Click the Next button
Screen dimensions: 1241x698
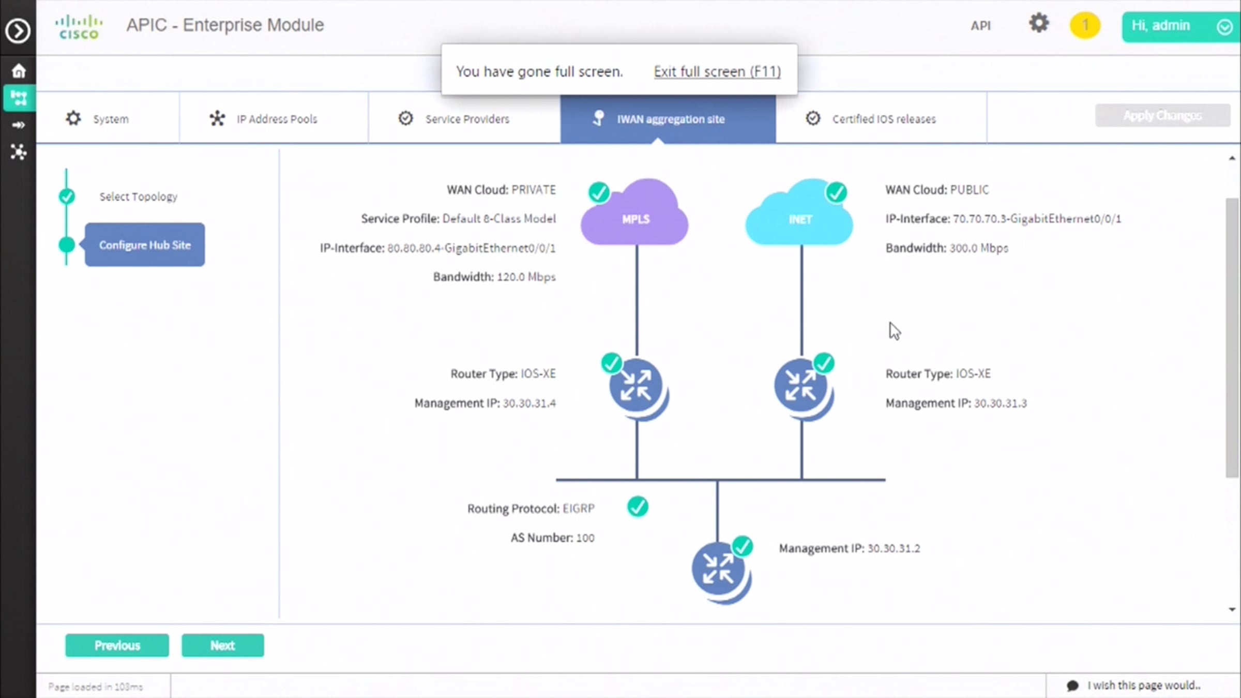(222, 645)
